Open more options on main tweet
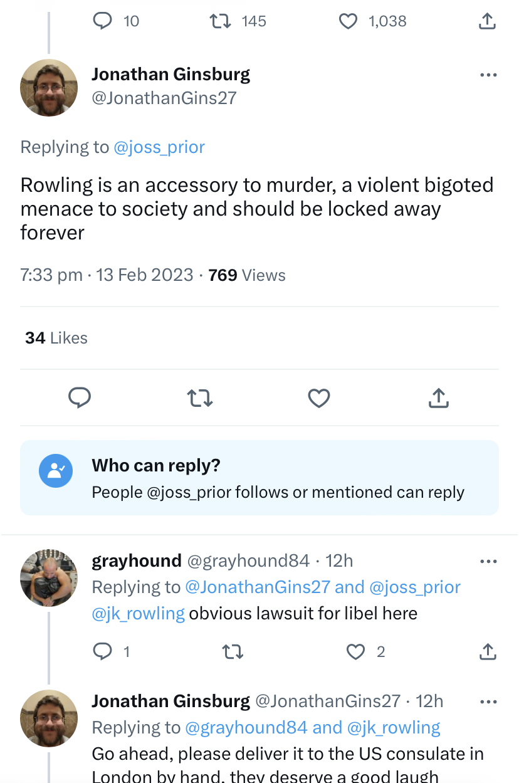The width and height of the screenshot is (519, 783). tap(488, 75)
